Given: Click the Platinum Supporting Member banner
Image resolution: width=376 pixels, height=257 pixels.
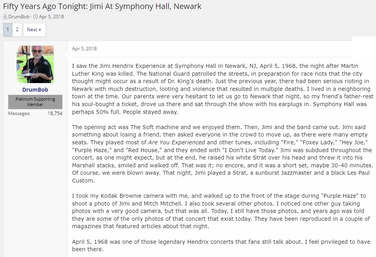Looking at the screenshot, I should click(x=35, y=102).
